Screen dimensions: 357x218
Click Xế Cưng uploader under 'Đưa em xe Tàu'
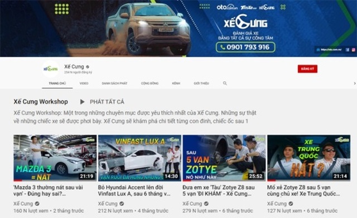[x=192, y=204]
